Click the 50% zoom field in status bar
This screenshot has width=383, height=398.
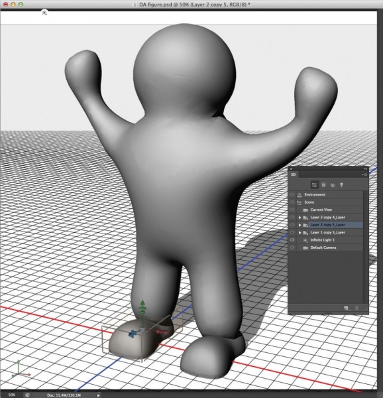coord(12,395)
